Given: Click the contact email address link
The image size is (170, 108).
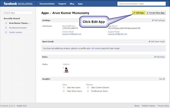Looking at the screenshot, I should (x=72, y=34).
